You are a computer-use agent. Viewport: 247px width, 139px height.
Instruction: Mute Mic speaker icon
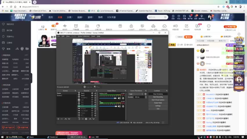119,106
